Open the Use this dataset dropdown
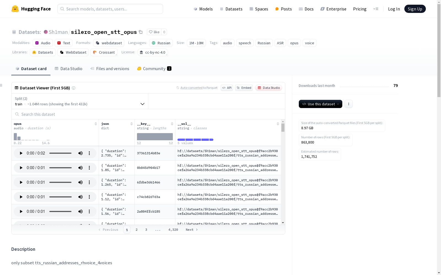This screenshot has width=441, height=275. tap(321, 104)
